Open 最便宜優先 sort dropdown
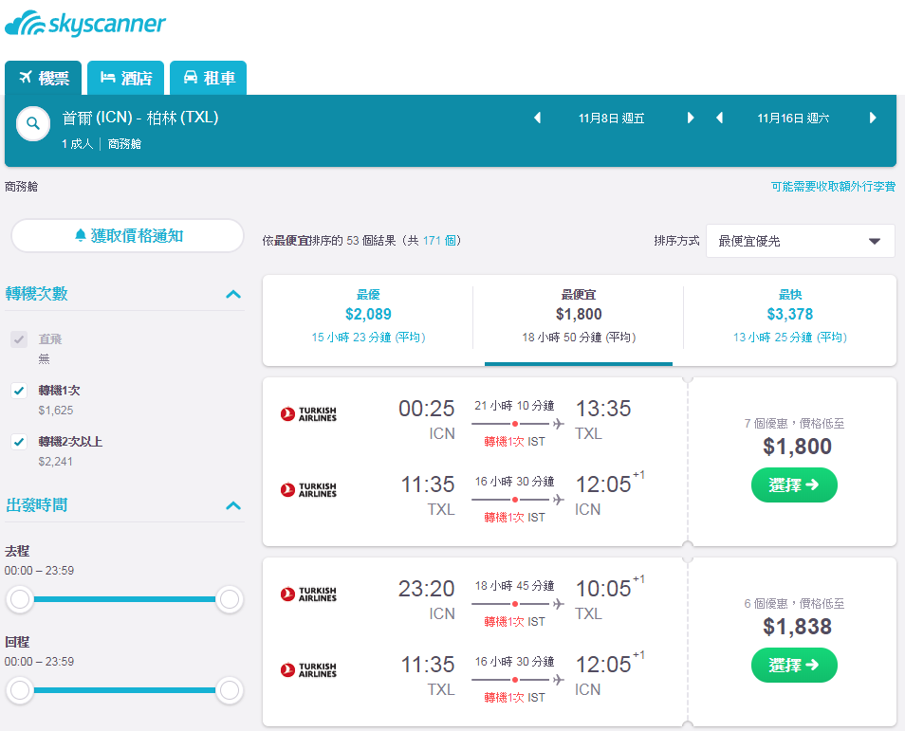The image size is (905, 731). 800,241
